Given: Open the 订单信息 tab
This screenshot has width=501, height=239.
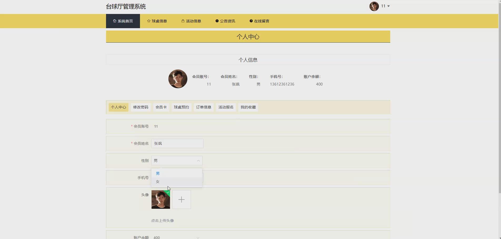Looking at the screenshot, I should click(x=203, y=107).
